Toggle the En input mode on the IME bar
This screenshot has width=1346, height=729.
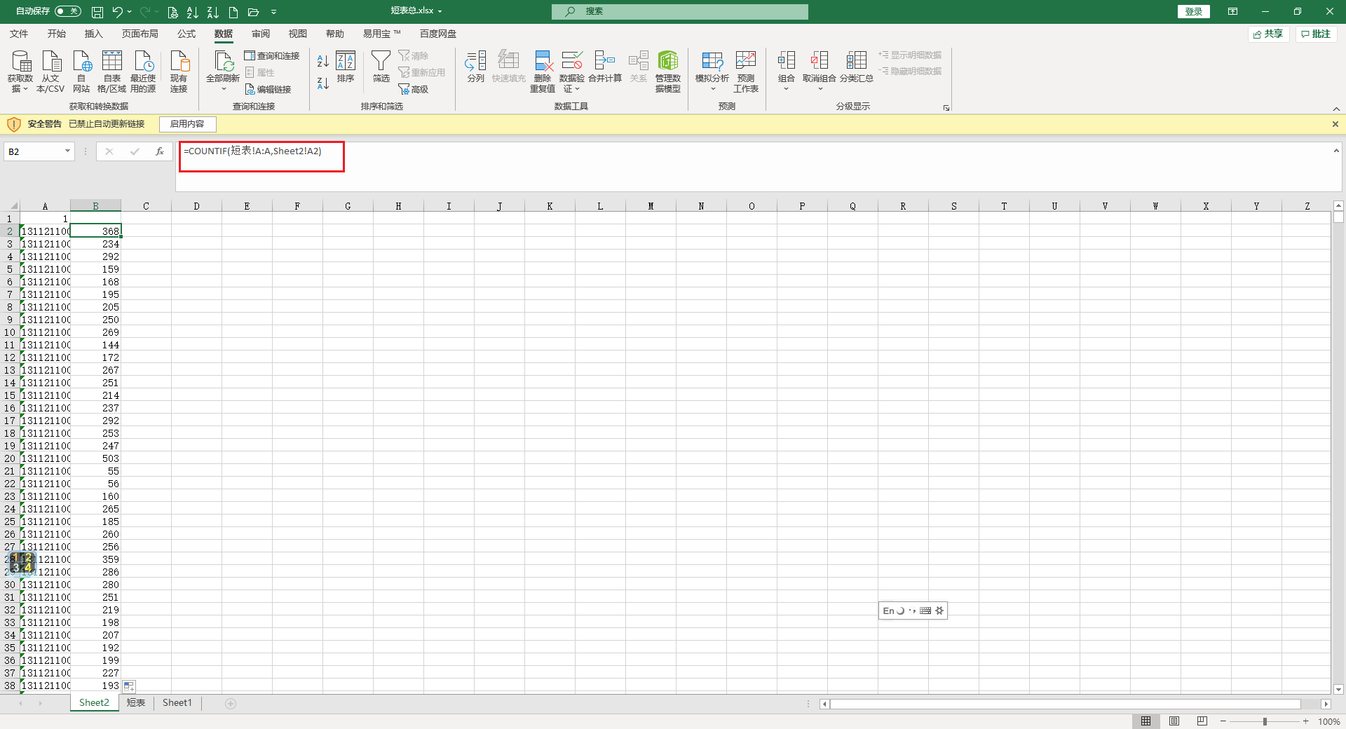point(888,611)
